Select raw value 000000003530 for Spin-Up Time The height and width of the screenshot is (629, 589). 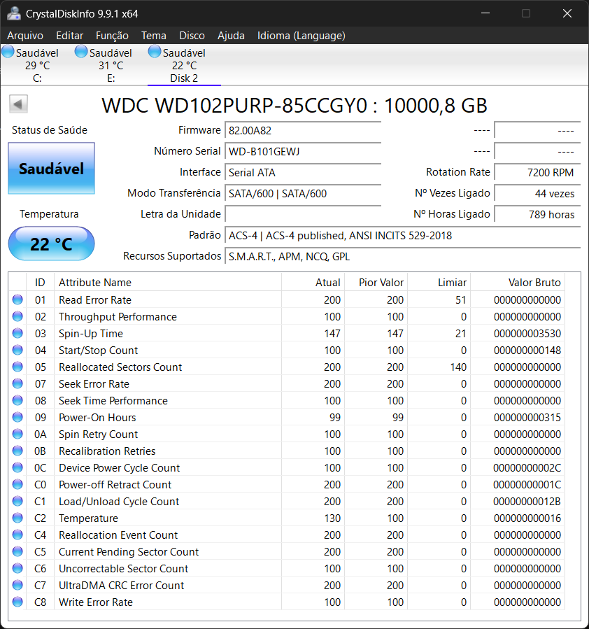(x=527, y=333)
